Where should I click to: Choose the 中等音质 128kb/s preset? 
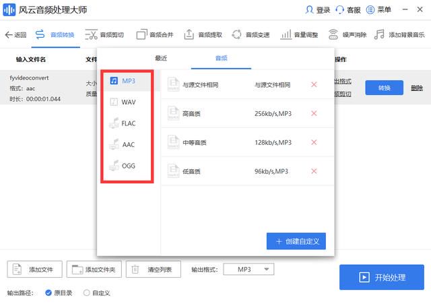pyautogui.click(x=247, y=142)
